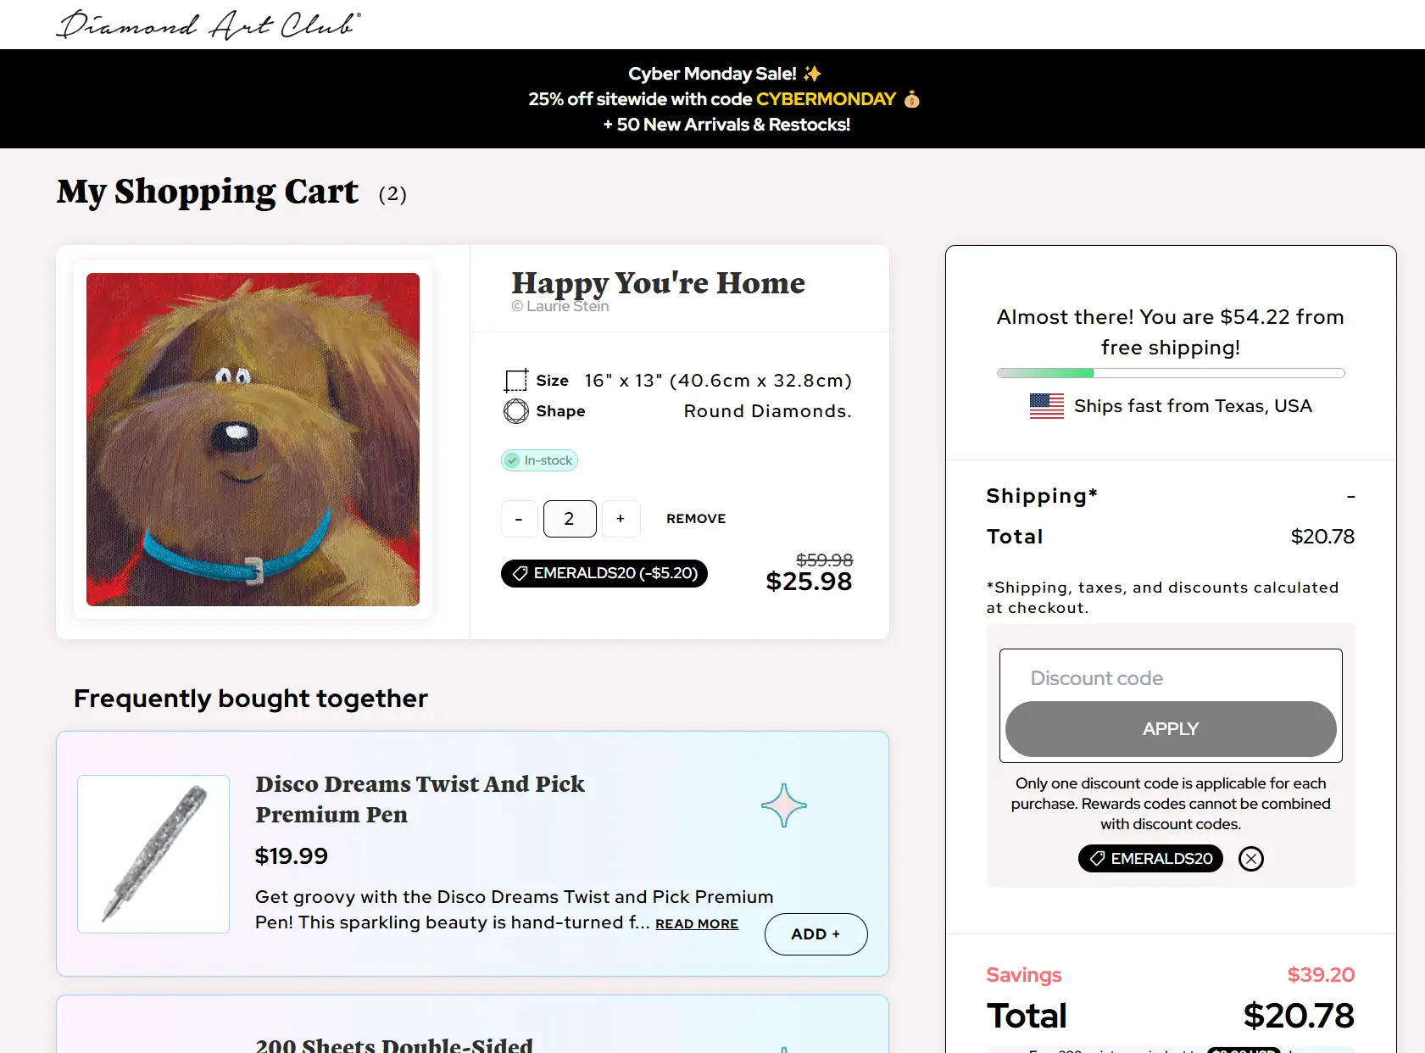Click the Size dimension icon
Screen dimensions: 1425x1053
pyautogui.click(x=515, y=381)
